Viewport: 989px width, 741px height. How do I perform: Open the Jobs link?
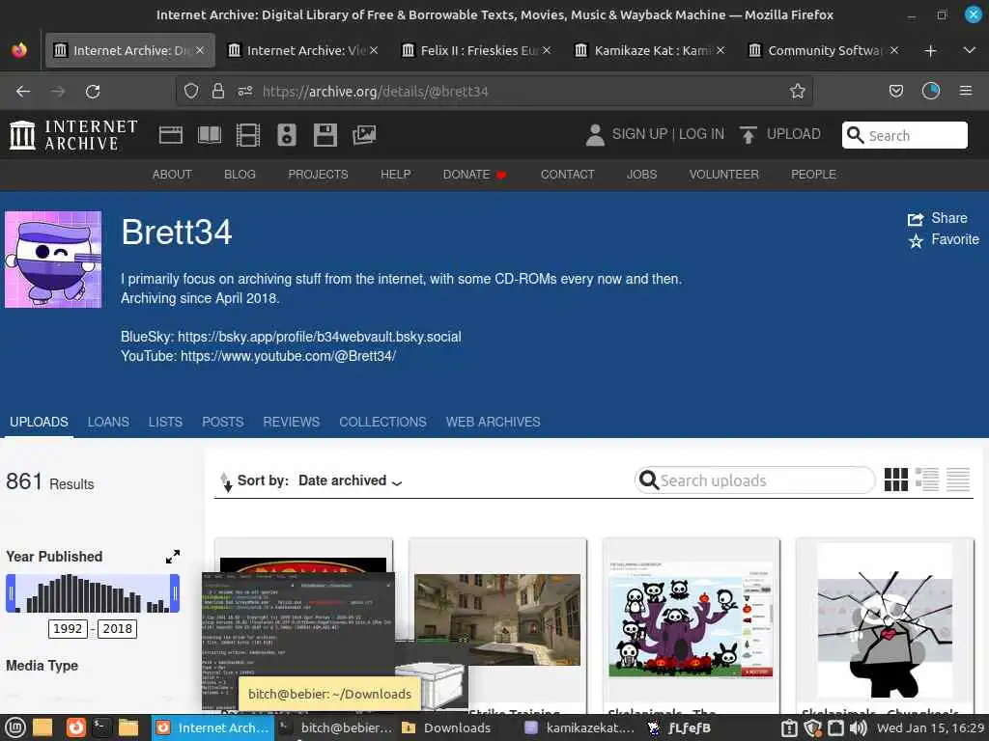[641, 175]
